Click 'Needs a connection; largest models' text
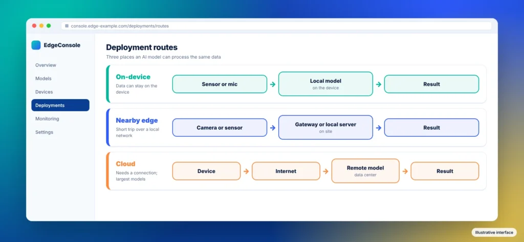 [x=137, y=176]
